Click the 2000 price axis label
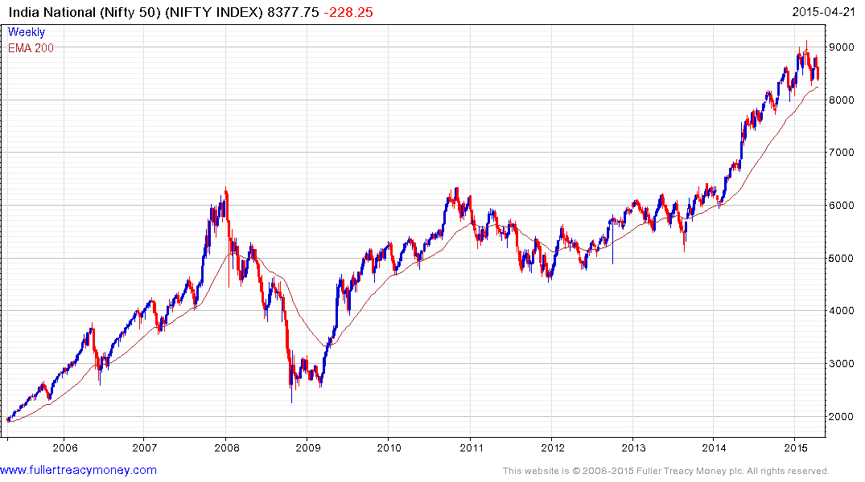865x482 pixels. [x=842, y=416]
